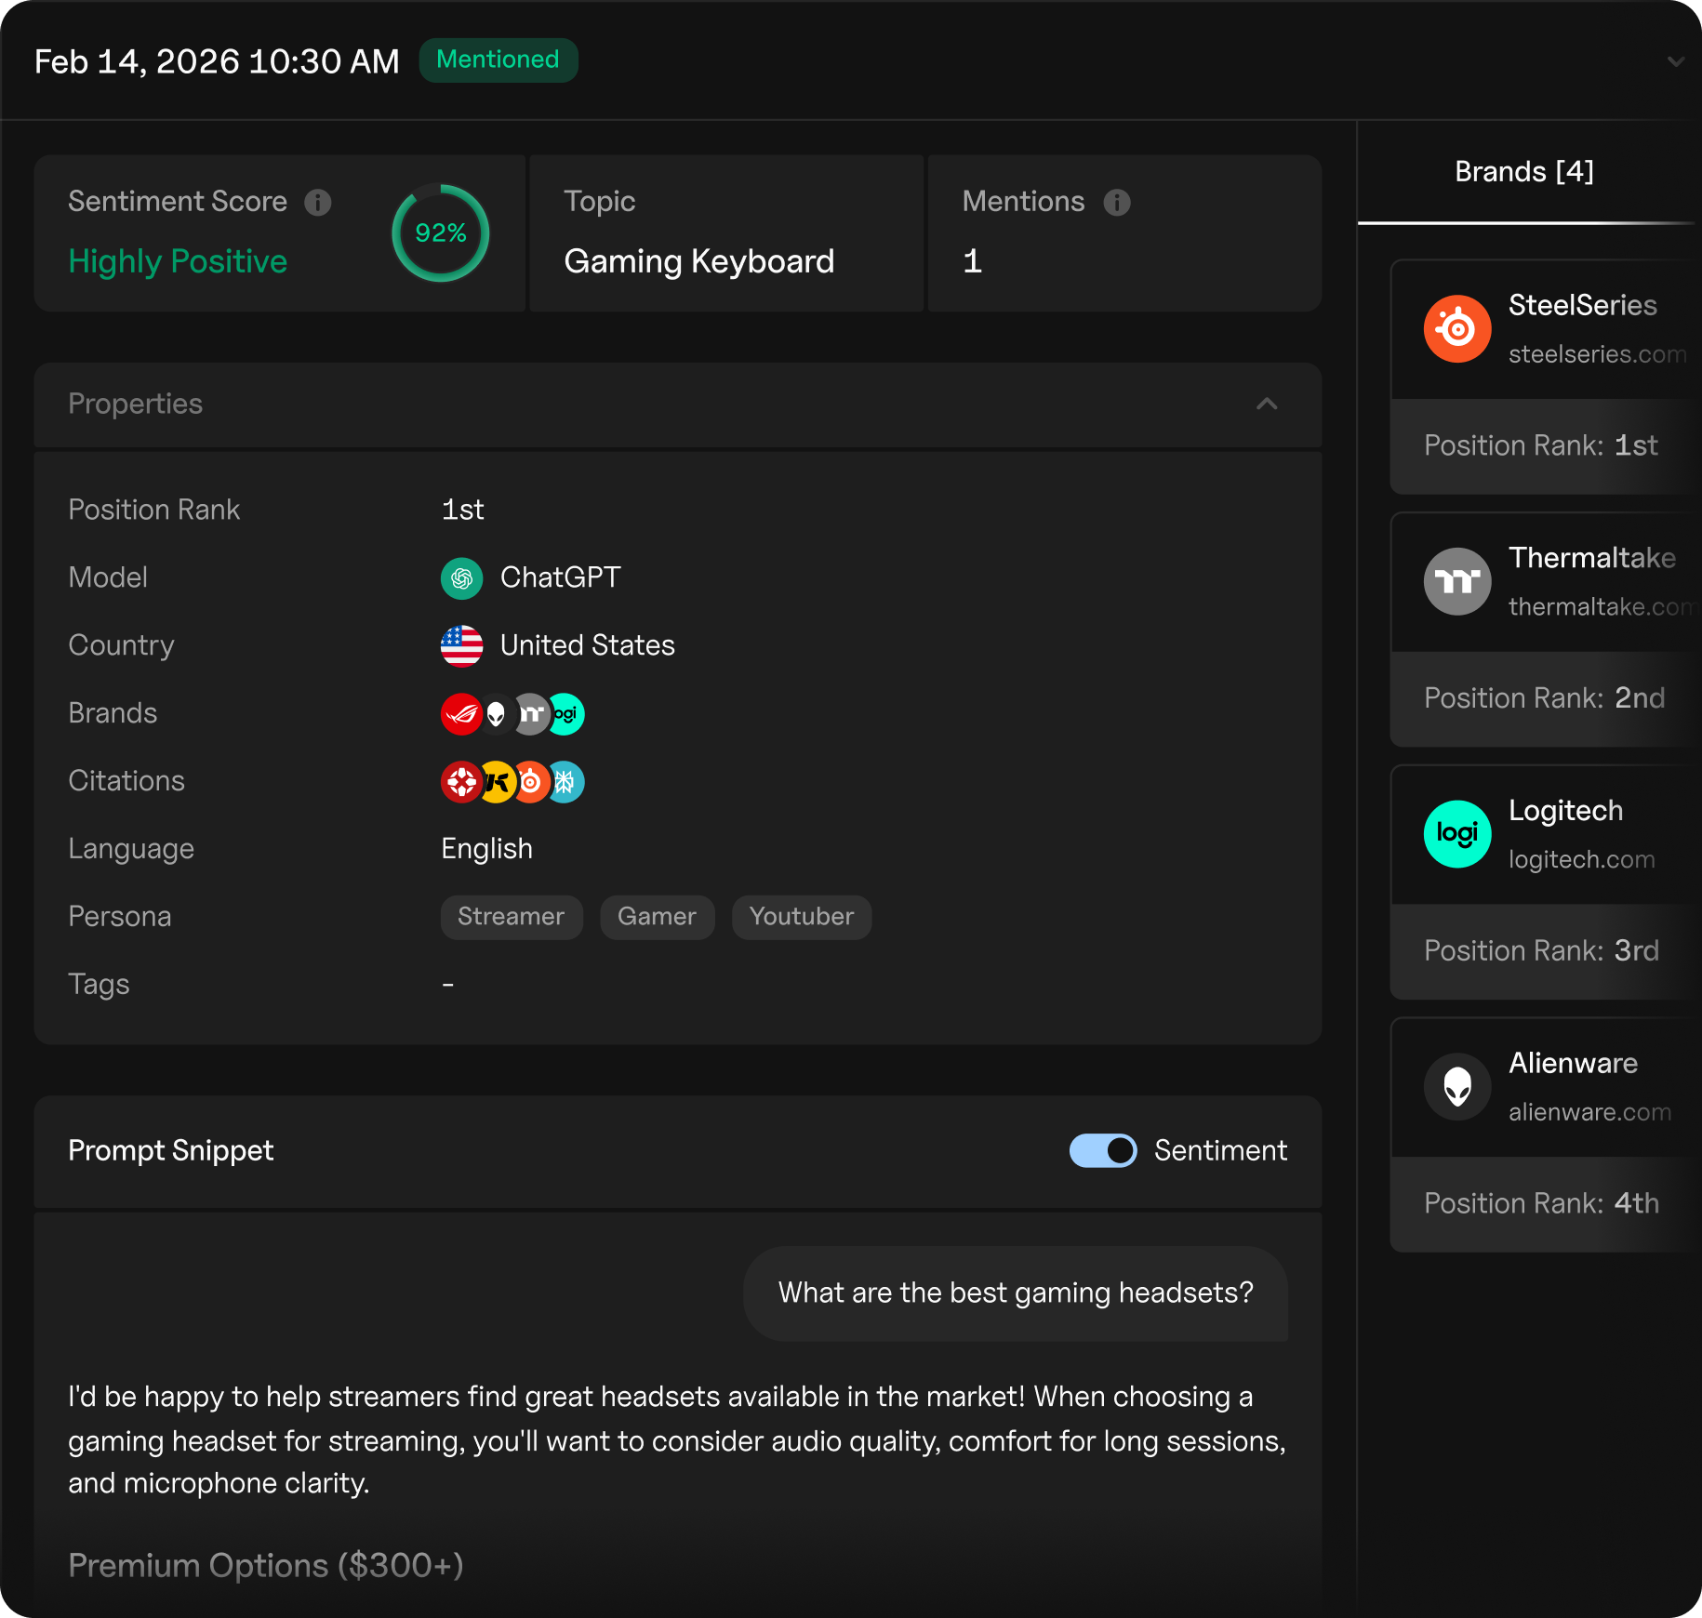This screenshot has height=1618, width=1702.
Task: Click the 92% sentiment progress ring
Action: coord(440,233)
